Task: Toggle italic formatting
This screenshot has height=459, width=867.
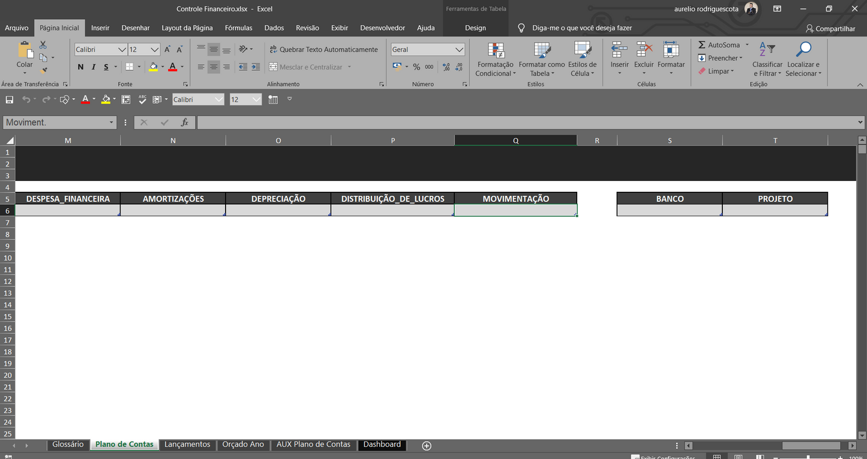Action: pyautogui.click(x=93, y=67)
